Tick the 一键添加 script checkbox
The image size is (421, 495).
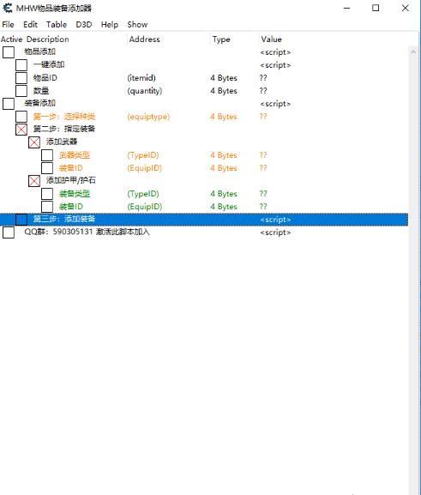21,65
